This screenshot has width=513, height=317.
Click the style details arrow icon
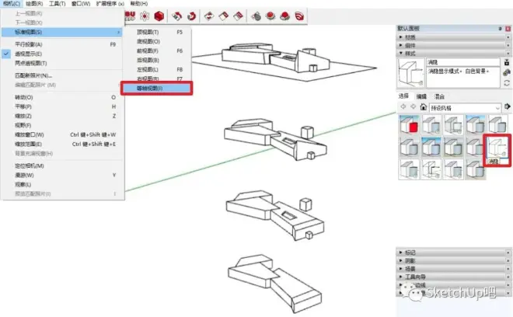(507, 106)
